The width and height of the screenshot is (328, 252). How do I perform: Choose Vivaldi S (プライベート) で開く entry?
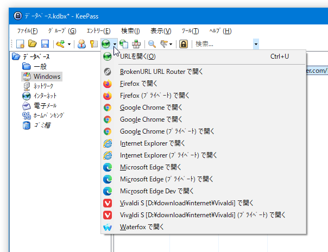[x=203, y=215]
